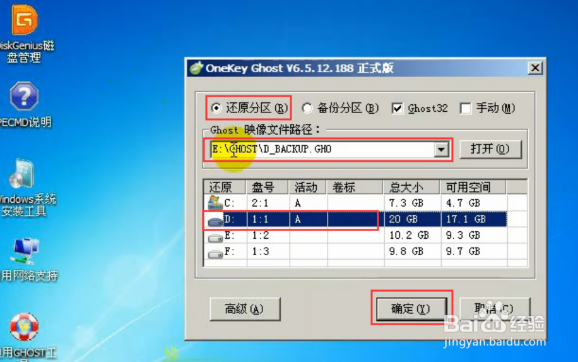Viewport: 578px width, 362px height.
Task: Click disk number 1:3 cell
Action: [x=260, y=251]
